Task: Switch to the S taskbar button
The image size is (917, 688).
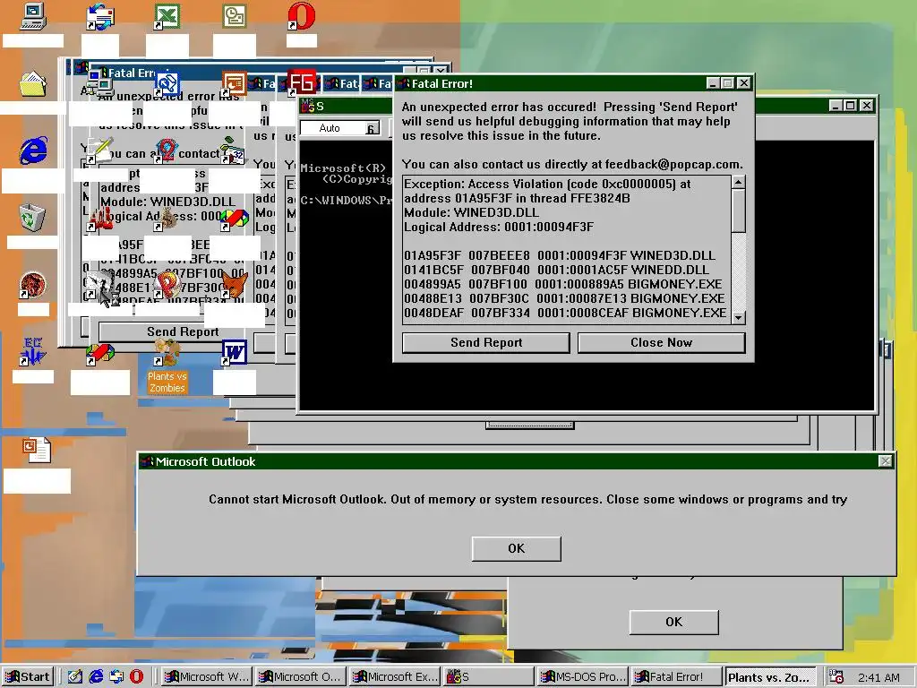Action: [x=489, y=677]
